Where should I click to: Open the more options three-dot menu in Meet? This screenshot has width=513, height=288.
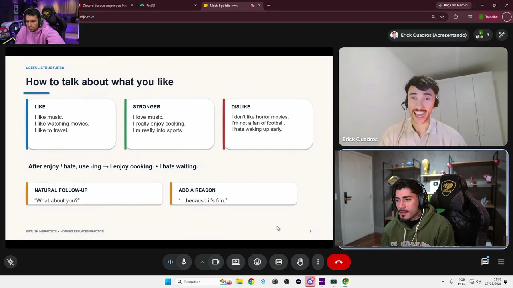point(318,262)
